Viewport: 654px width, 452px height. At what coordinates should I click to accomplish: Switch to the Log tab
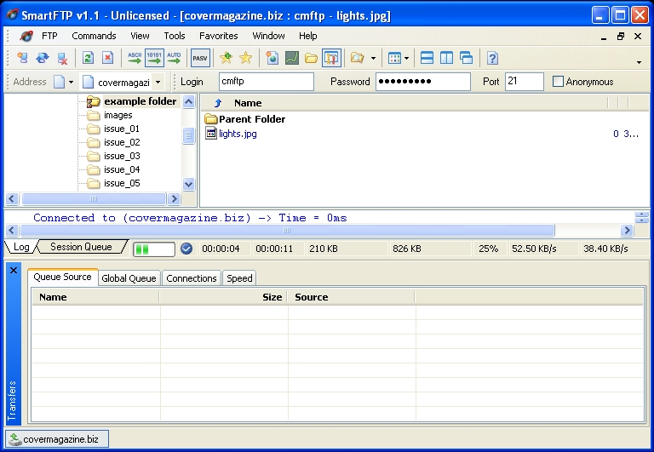click(20, 247)
